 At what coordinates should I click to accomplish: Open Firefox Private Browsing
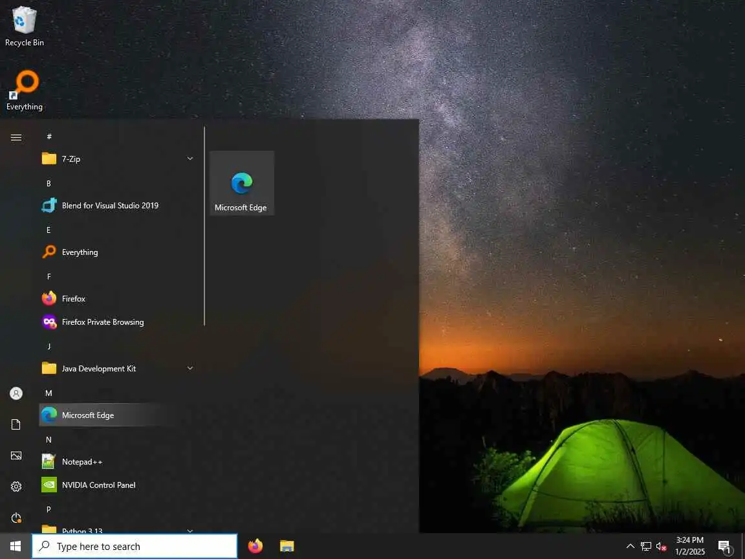[117, 322]
